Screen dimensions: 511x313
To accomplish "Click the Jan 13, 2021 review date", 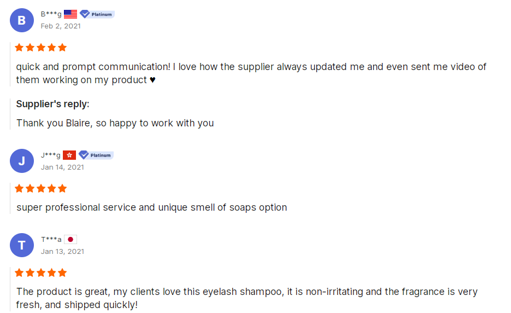I will (x=62, y=251).
